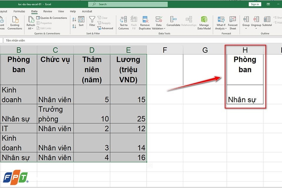Select the Data tab
Image resolution: width=282 pixels, height=188 pixels.
(34, 11)
